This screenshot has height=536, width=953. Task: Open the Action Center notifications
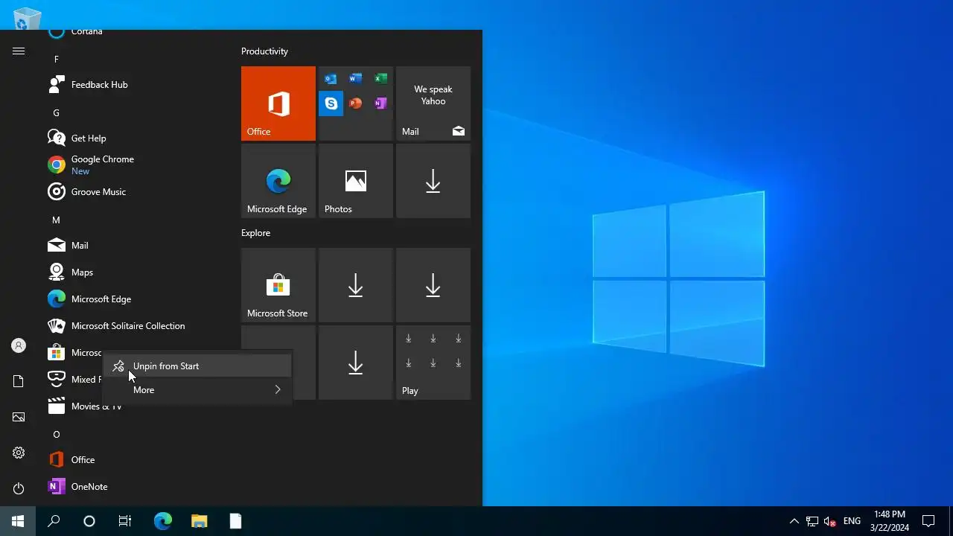click(928, 521)
